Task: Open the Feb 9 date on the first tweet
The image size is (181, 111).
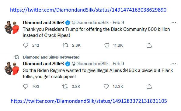Action: pos(118,23)
